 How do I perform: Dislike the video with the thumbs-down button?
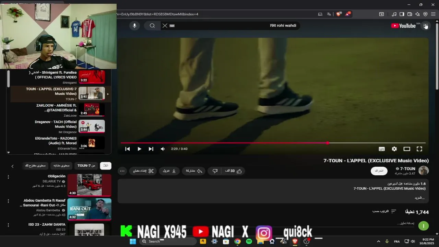click(x=215, y=171)
